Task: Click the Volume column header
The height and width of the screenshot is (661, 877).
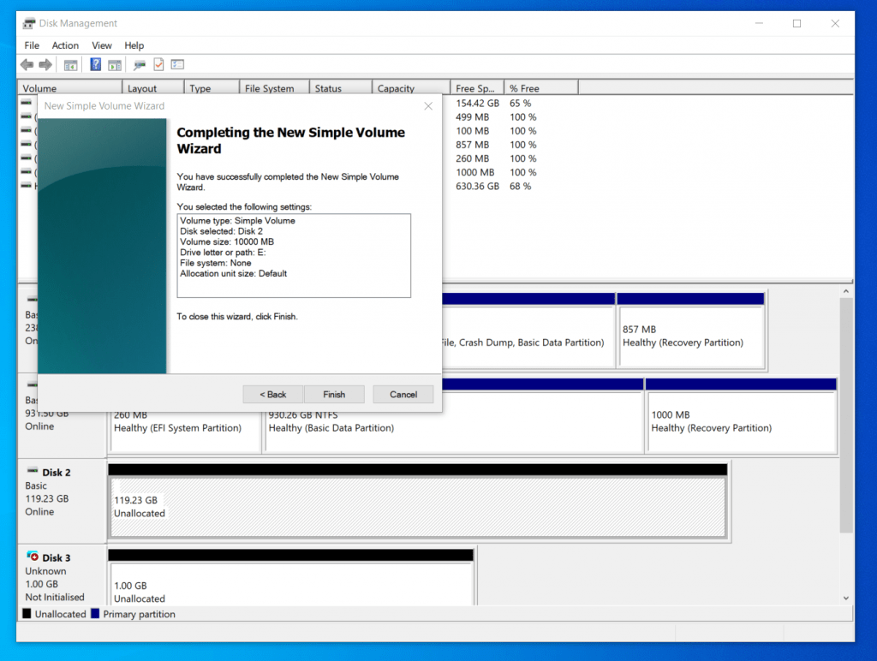Action: [x=69, y=86]
